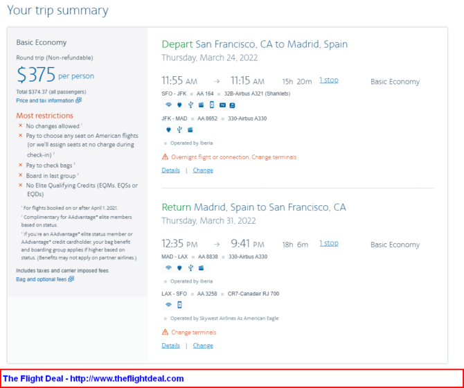Click the Board in last group restriction

[x=51, y=176]
